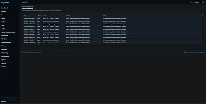Click the sidebar Privacy link

point(7,99)
